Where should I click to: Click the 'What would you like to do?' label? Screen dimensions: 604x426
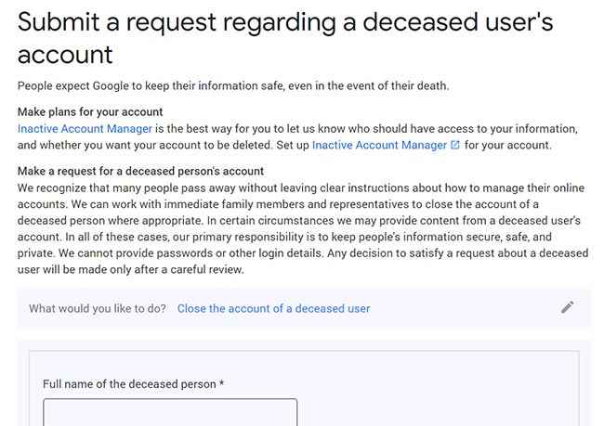click(98, 309)
